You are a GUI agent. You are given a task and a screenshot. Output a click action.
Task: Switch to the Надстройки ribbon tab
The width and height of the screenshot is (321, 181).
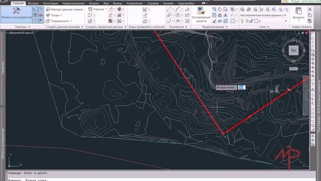coord(186,4)
